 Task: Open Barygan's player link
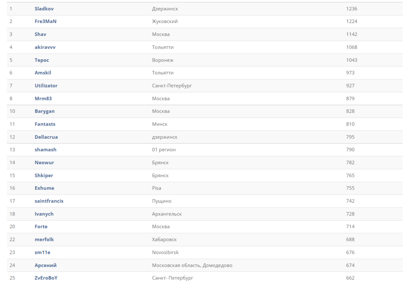[45, 111]
